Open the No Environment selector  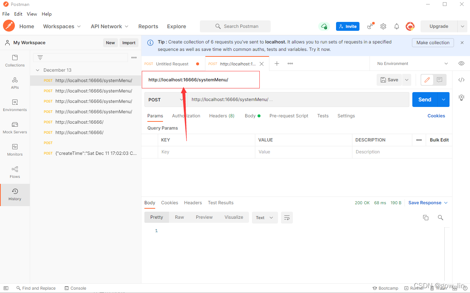point(412,64)
